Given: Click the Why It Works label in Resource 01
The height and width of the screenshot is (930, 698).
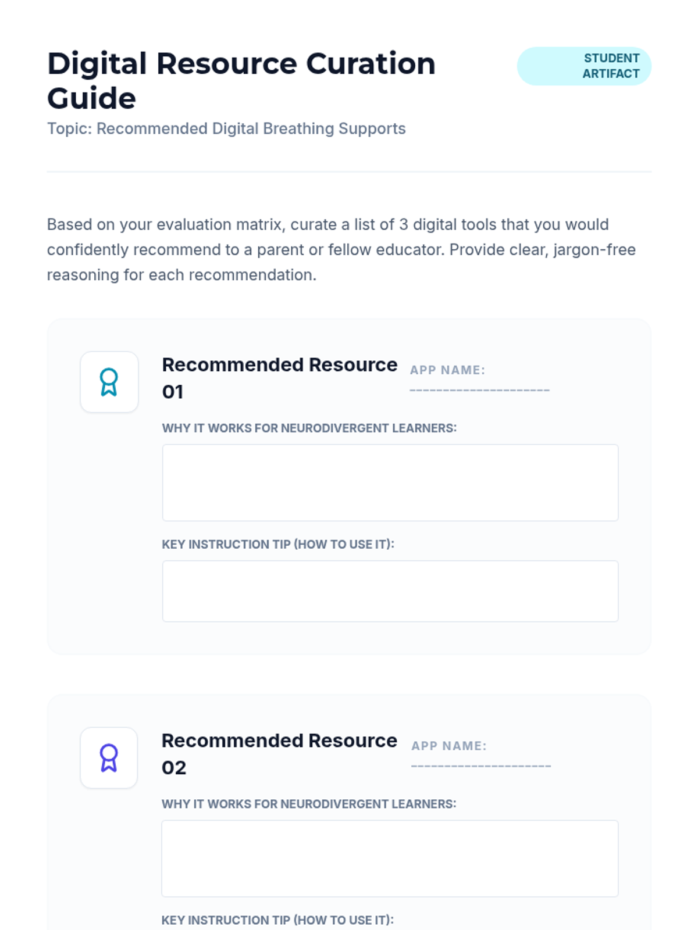Looking at the screenshot, I should (309, 428).
